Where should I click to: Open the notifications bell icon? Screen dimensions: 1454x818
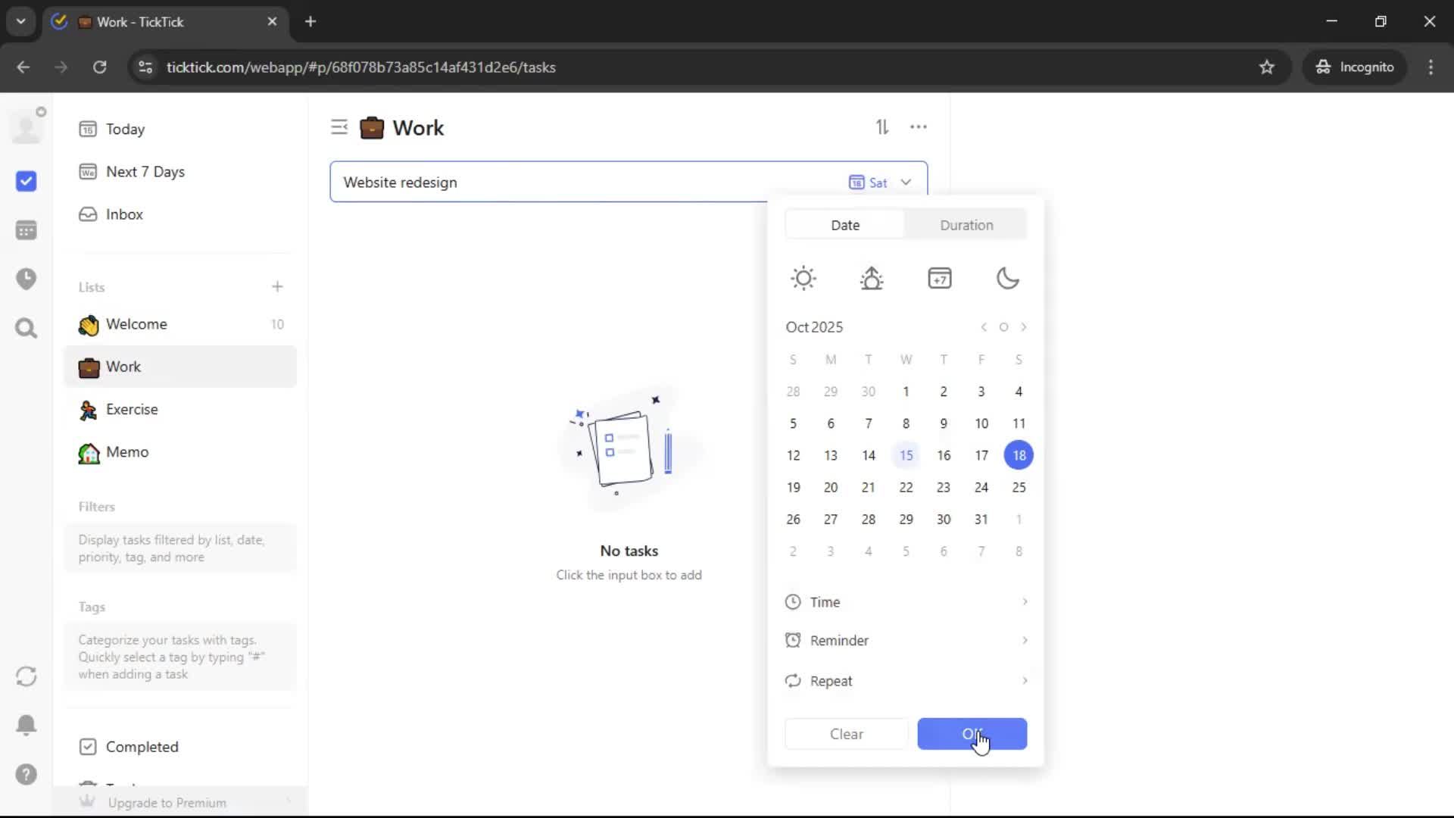click(26, 725)
